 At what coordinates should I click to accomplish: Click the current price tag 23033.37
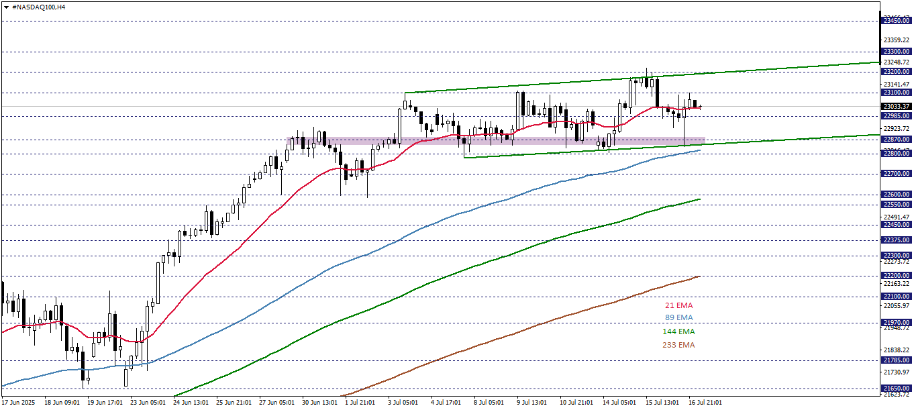pos(897,106)
